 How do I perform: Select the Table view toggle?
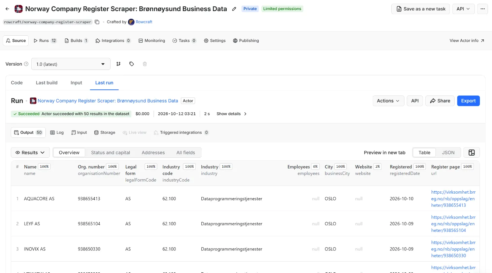(424, 153)
